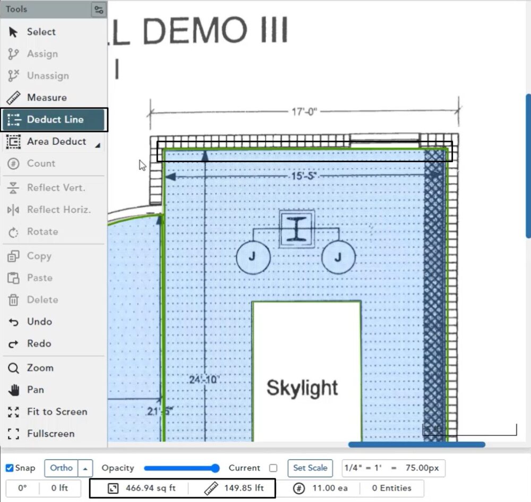The height and width of the screenshot is (502, 531).
Task: Click the Ortho mode button
Action: (x=61, y=468)
